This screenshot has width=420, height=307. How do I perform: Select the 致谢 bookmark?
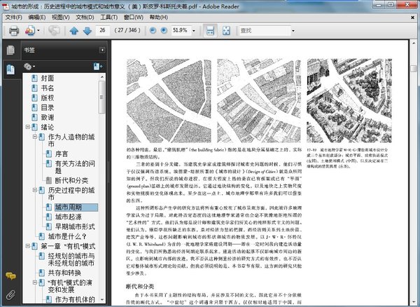tap(48, 118)
